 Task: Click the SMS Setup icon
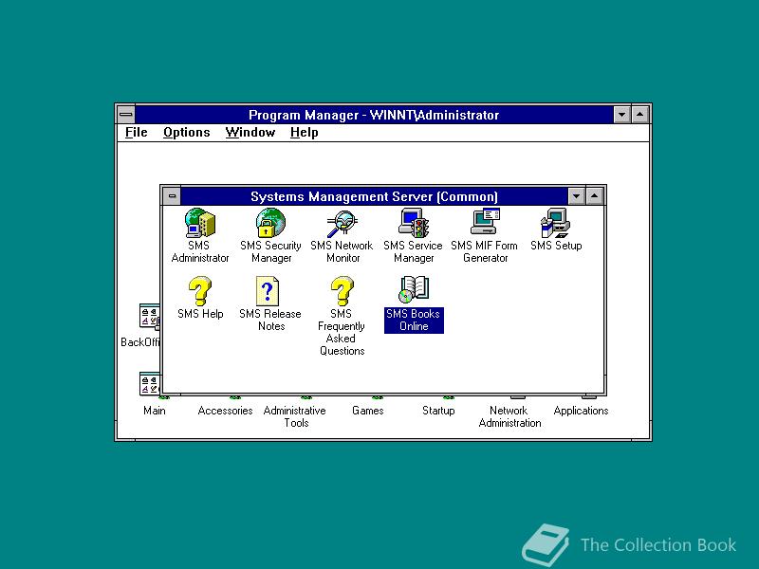coord(556,223)
